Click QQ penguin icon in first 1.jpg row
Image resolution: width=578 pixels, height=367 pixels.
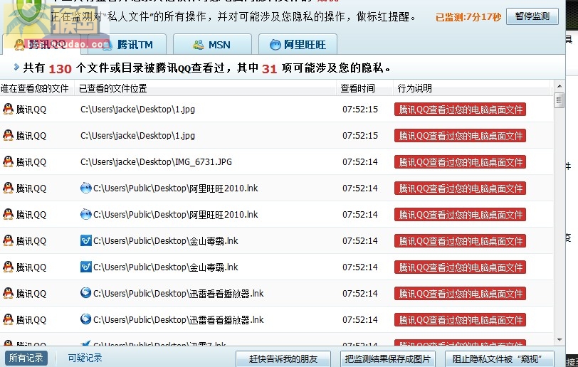[x=8, y=109]
